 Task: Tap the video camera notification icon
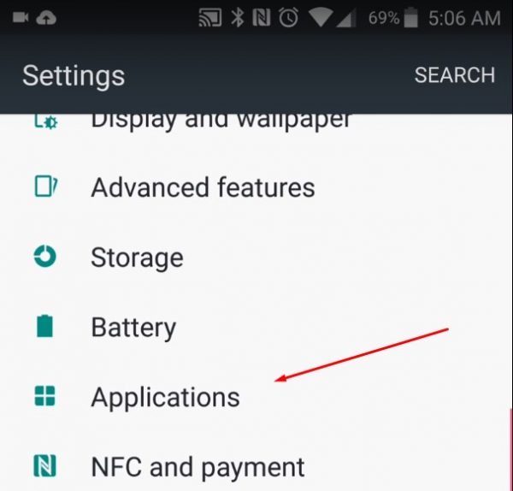click(21, 17)
